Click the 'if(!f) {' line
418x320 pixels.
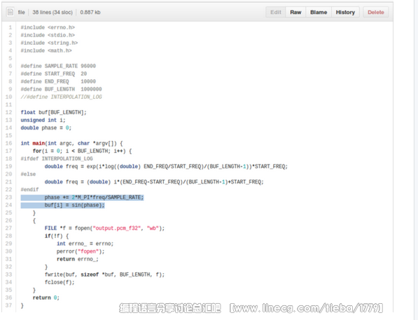(x=57, y=236)
